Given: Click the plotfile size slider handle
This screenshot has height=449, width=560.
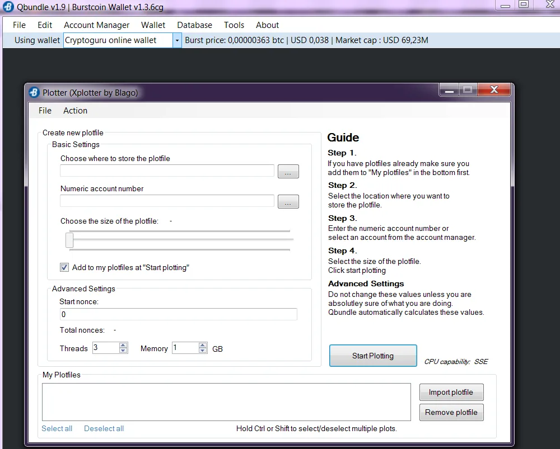Looking at the screenshot, I should tap(69, 240).
